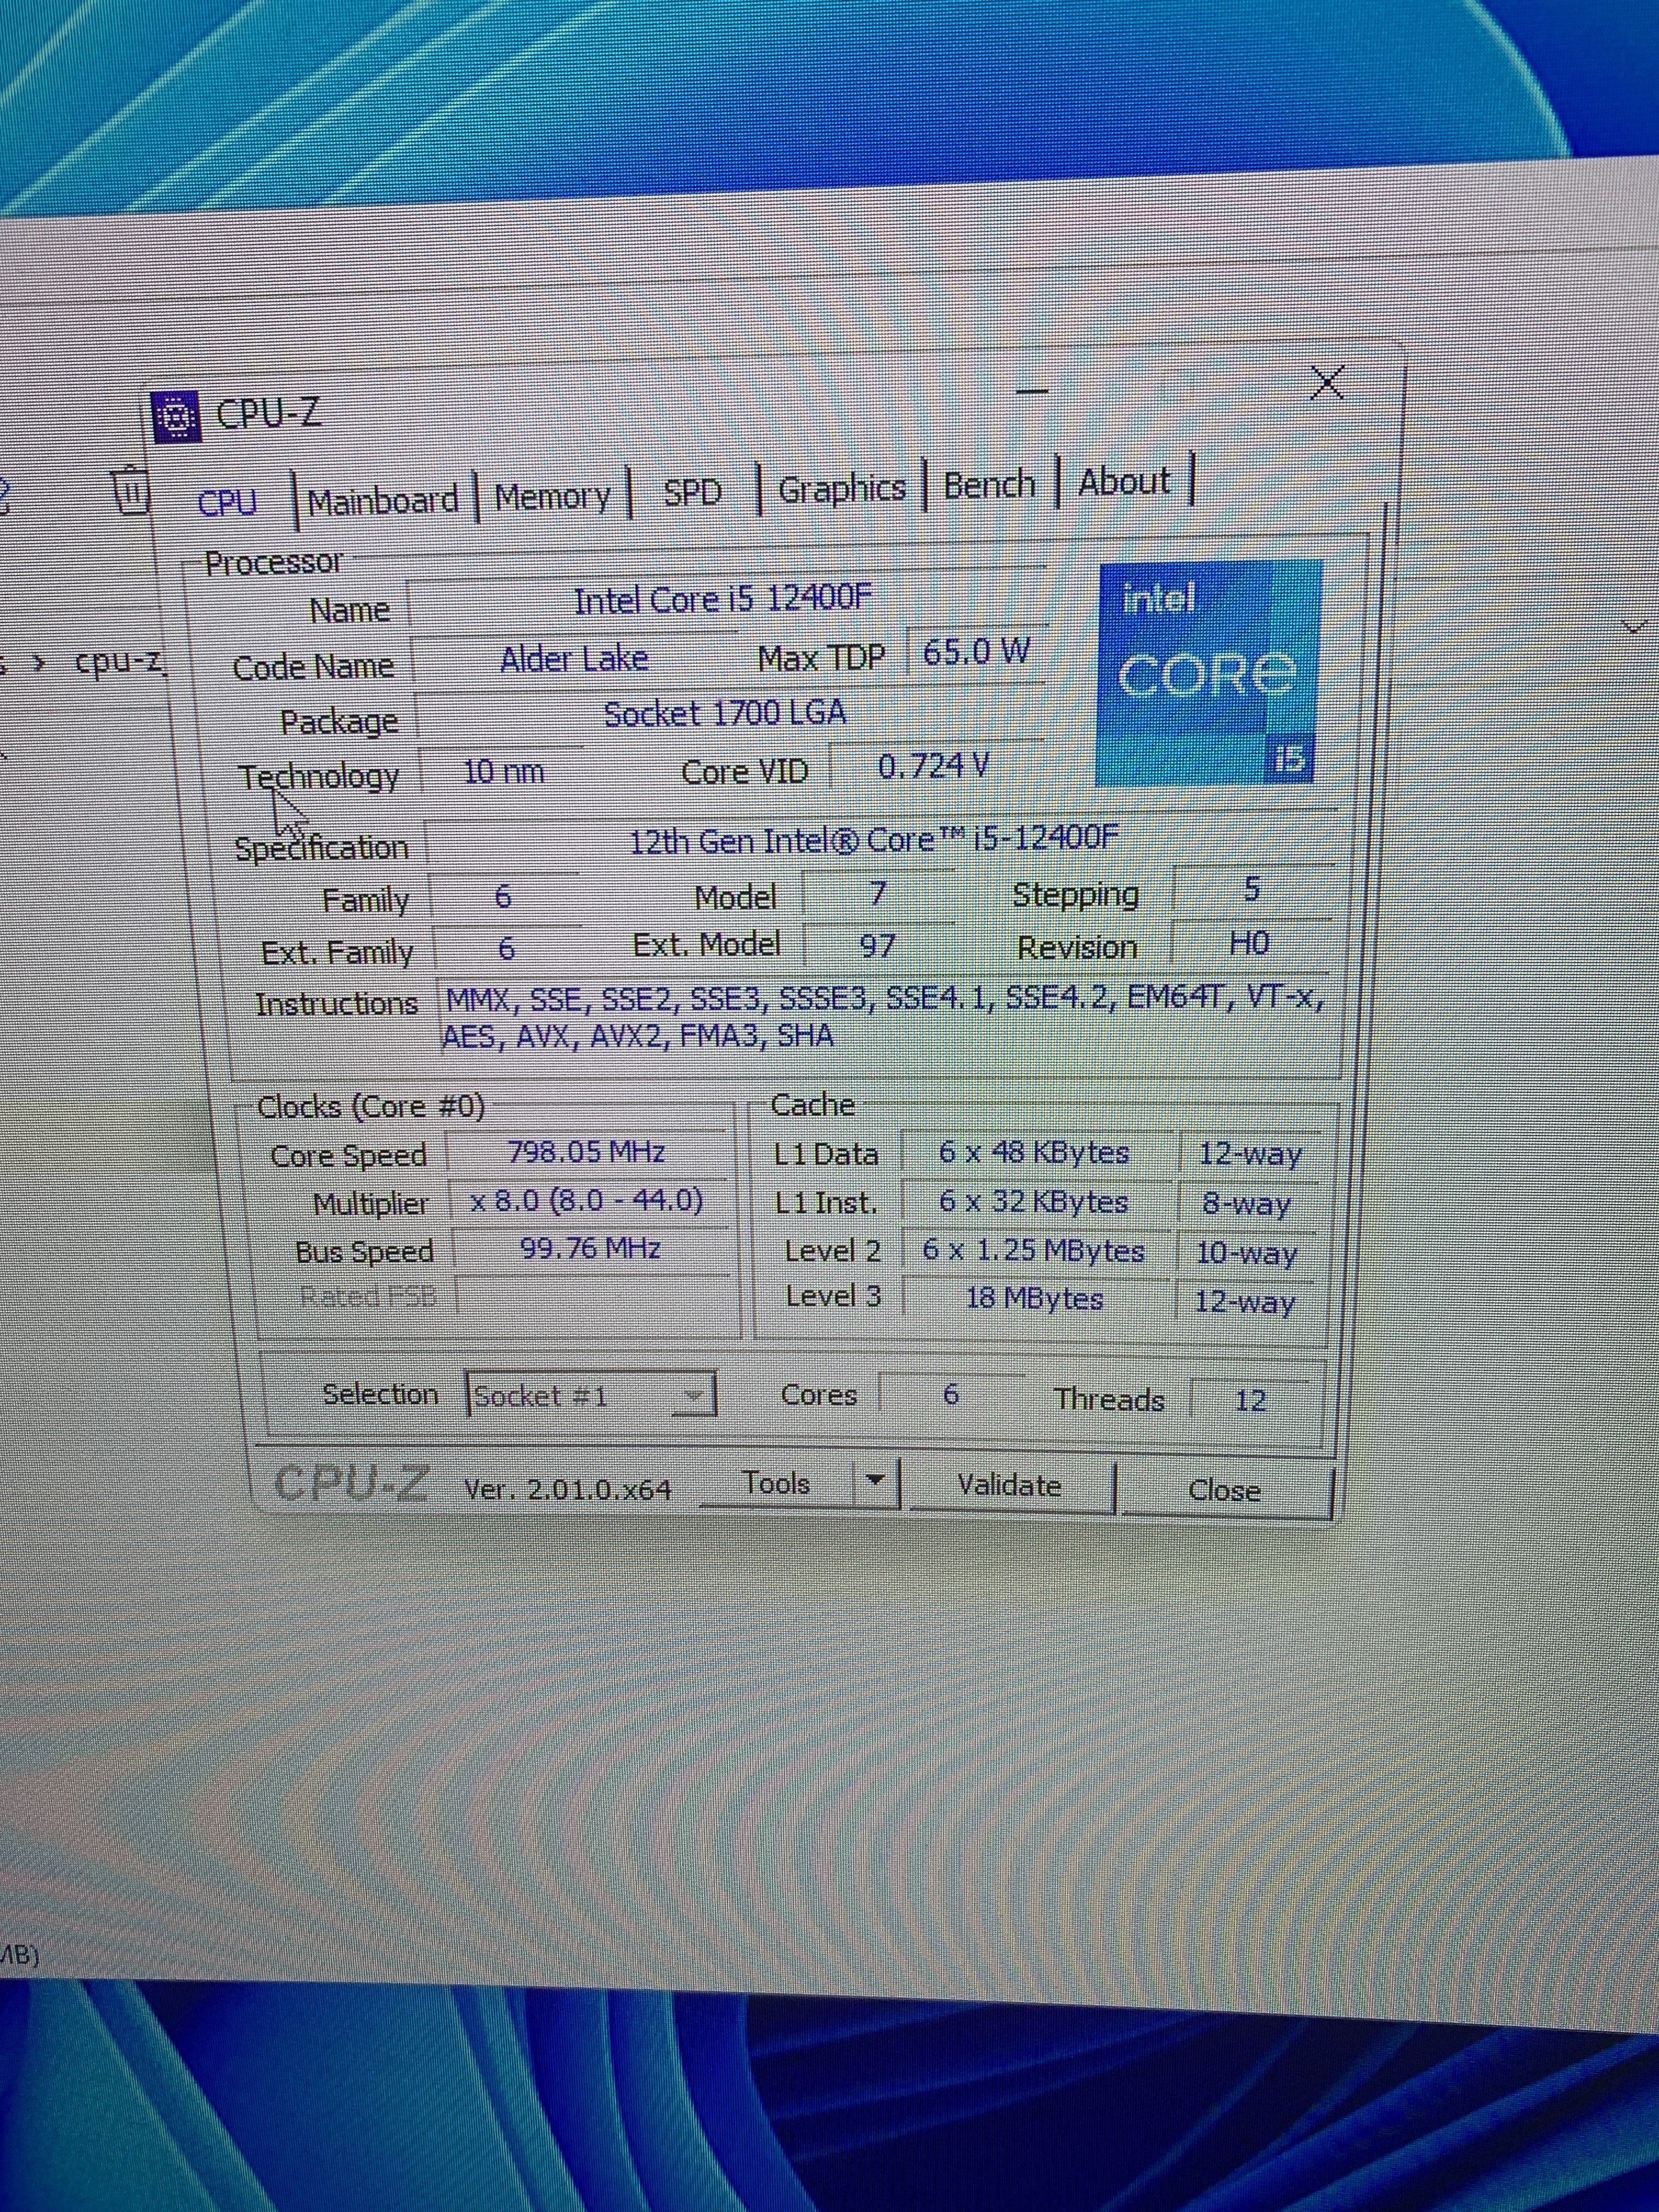Close CPU-Z with the X icon

1327,383
